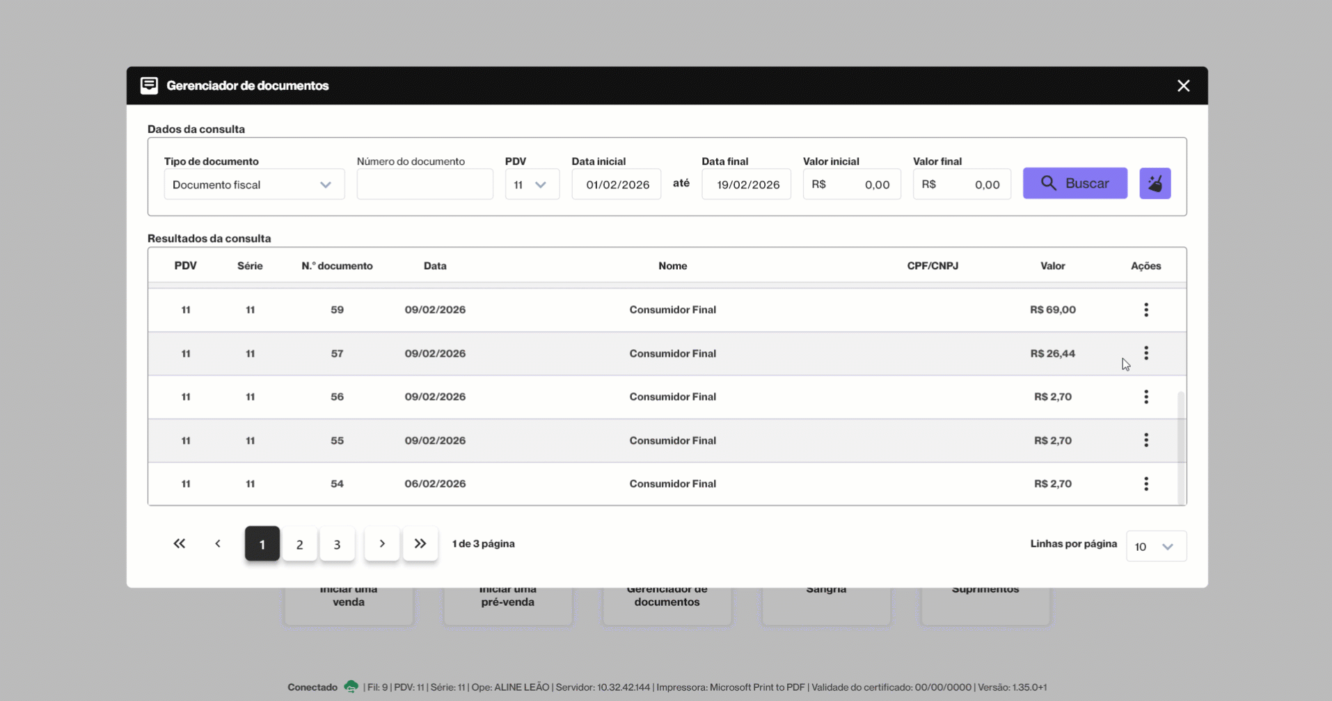Viewport: 1332px width, 701px height.
Task: Expand the Tipo de documento dropdown
Action: (254, 185)
